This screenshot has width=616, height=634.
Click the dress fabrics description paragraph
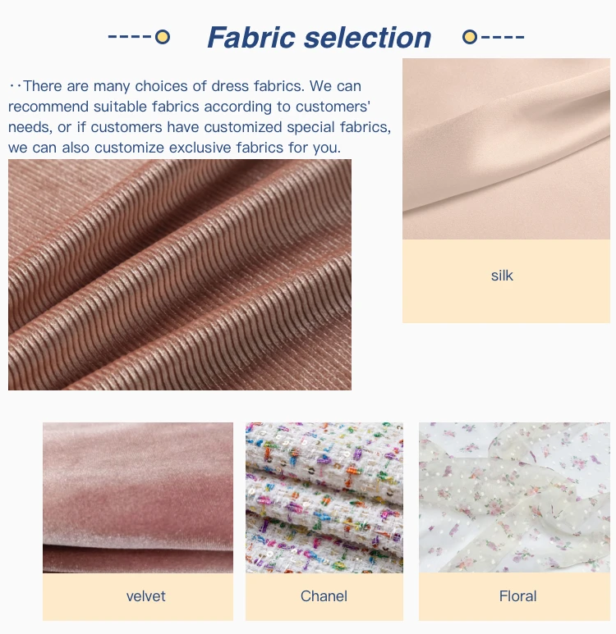200,116
